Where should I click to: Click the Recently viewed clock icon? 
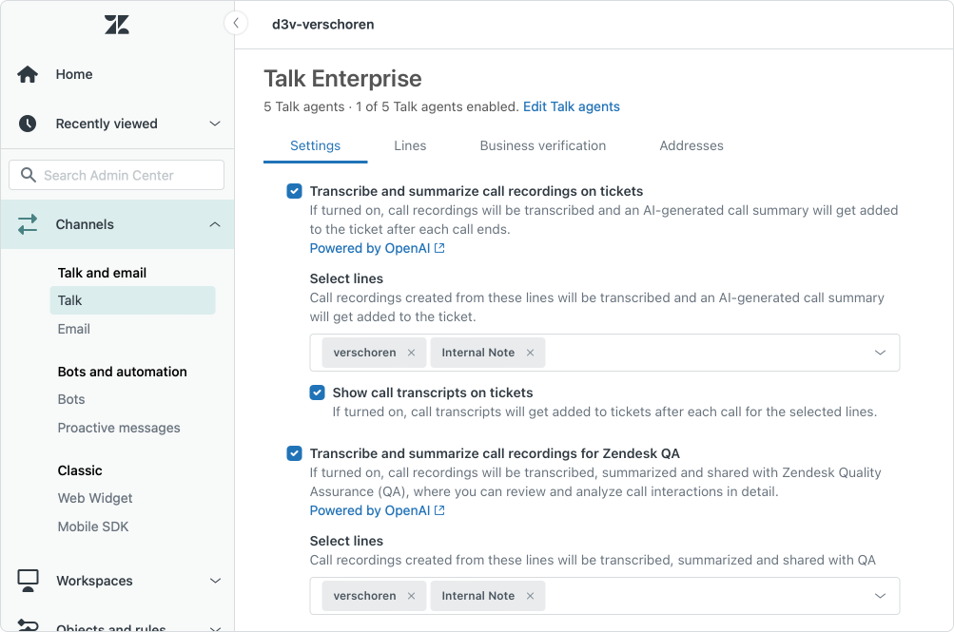(x=28, y=124)
